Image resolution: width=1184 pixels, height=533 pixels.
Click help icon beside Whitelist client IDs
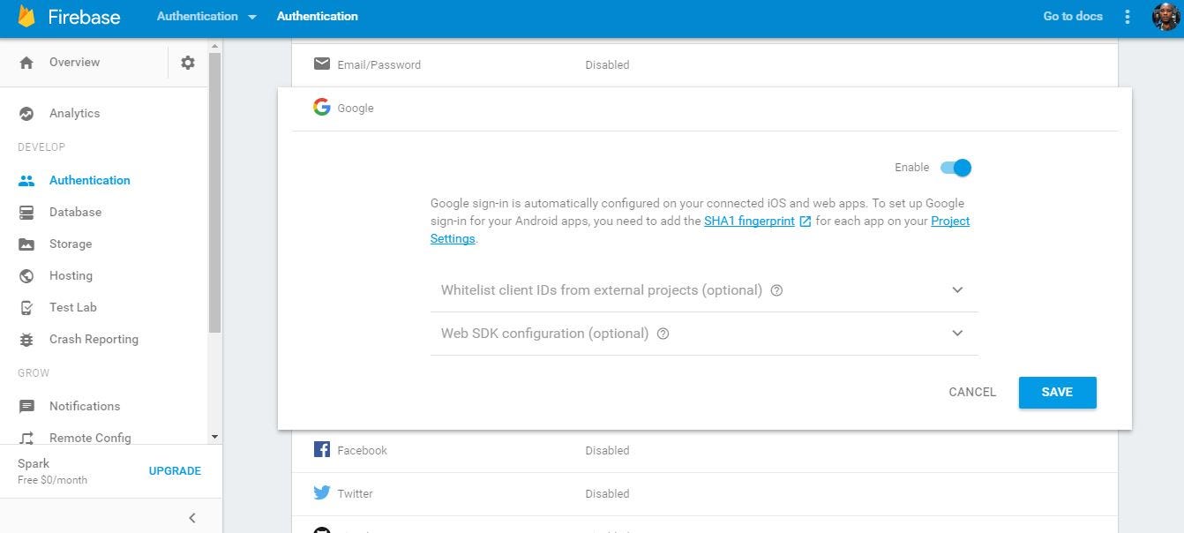click(x=776, y=290)
